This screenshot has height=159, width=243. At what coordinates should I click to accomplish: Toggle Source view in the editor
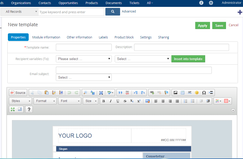click(x=18, y=93)
